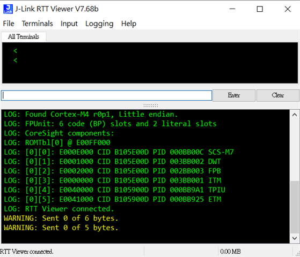Open the Logging menu
Viewport: 300px width, 257px height.
point(99,24)
